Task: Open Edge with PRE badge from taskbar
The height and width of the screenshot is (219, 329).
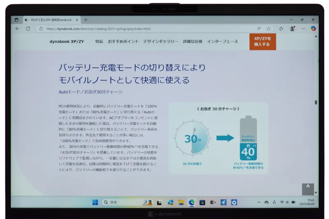Action: pyautogui.click(x=170, y=202)
